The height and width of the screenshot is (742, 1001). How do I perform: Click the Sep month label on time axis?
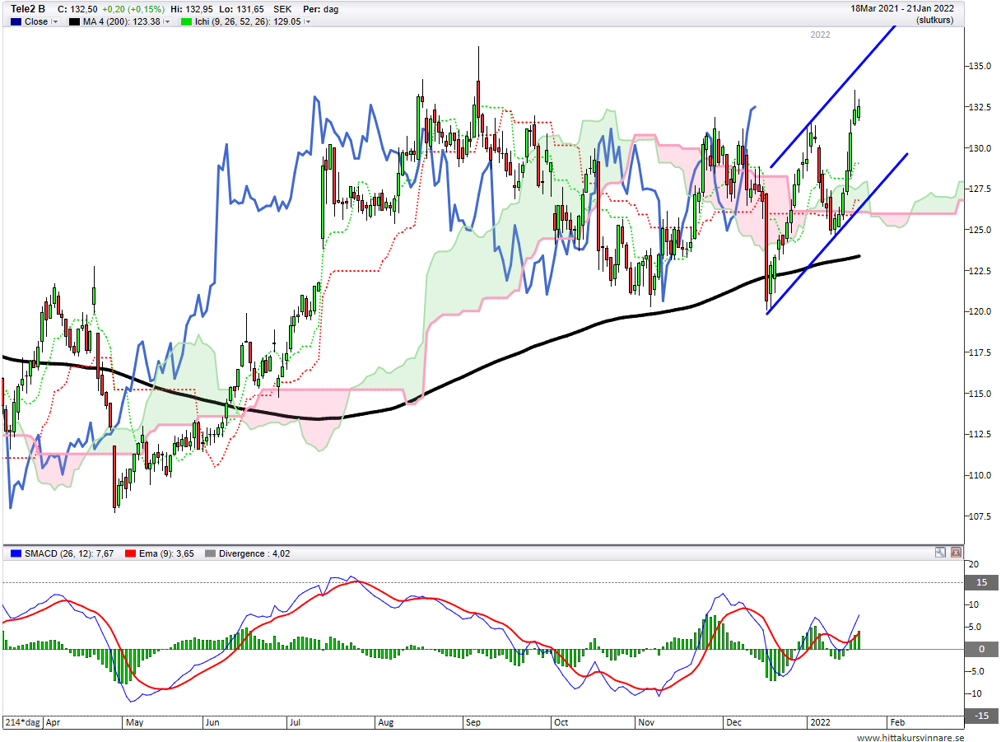473,721
